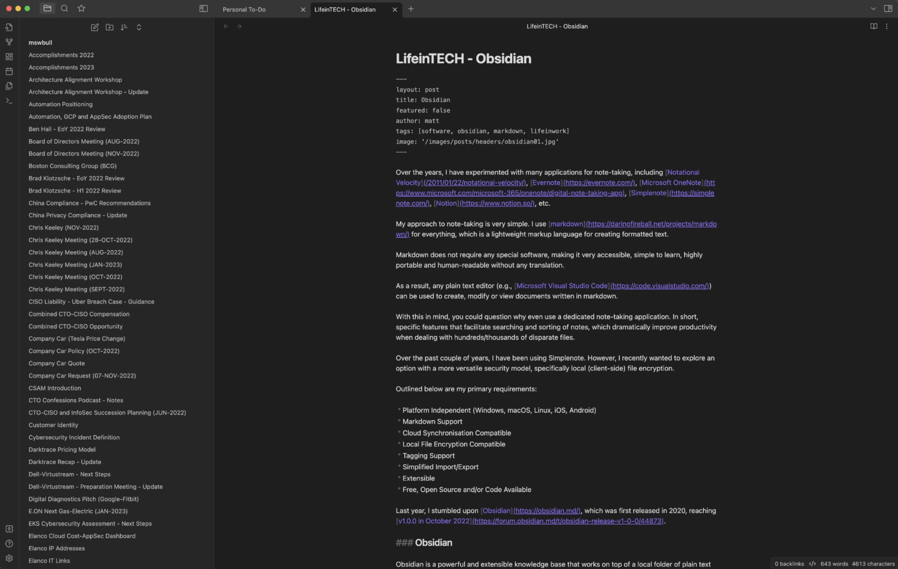Switch to reading view book icon
Image resolution: width=898 pixels, height=569 pixels.
coord(873,26)
